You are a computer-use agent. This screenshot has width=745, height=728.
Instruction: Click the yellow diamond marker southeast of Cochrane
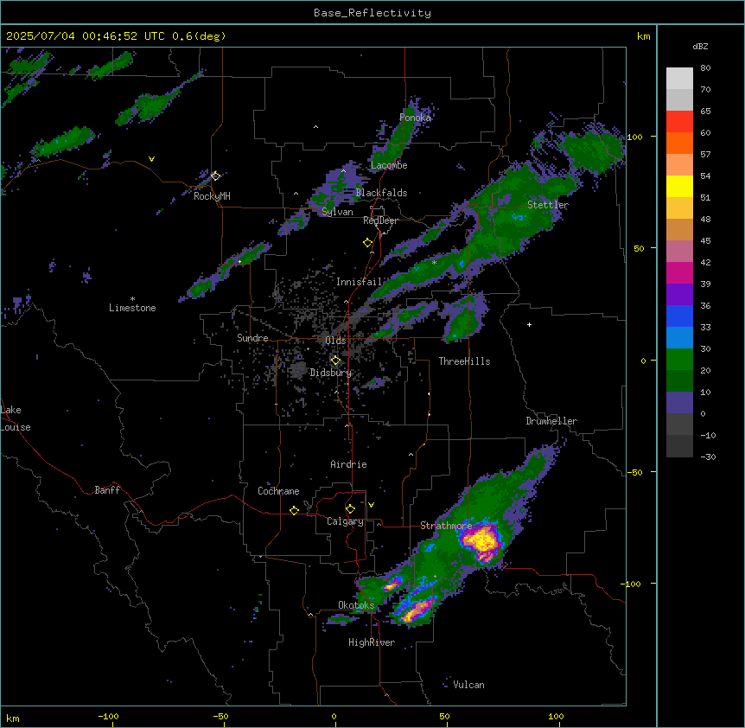click(294, 510)
